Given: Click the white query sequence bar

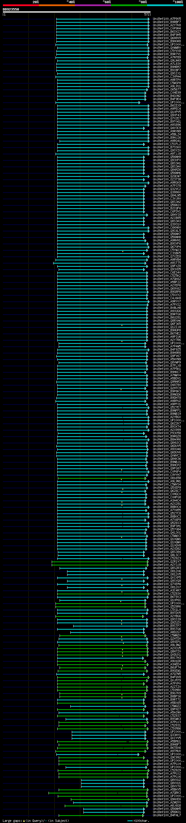Looking at the screenshot, I should pos(77,12).
